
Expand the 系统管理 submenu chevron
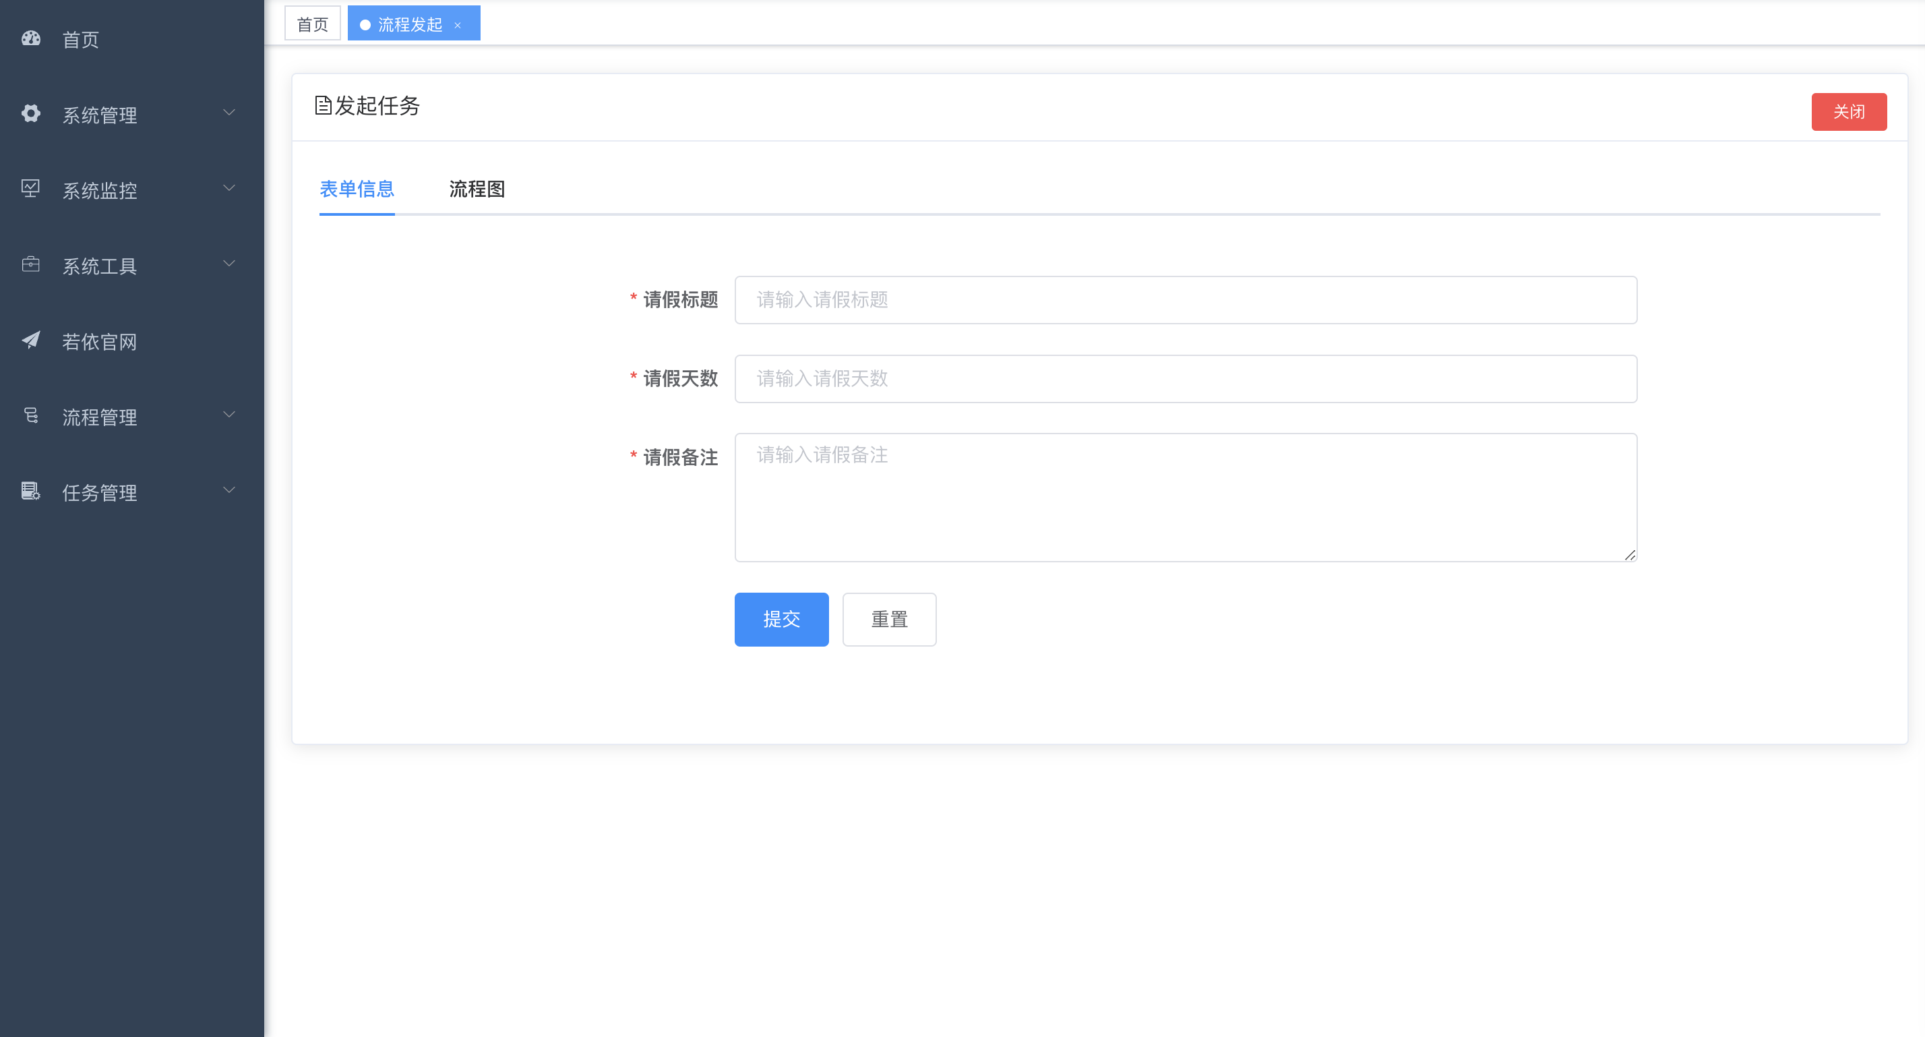pos(229,113)
